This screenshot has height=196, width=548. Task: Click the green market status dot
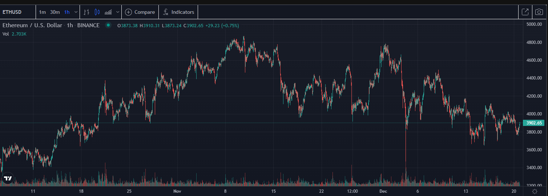click(108, 25)
